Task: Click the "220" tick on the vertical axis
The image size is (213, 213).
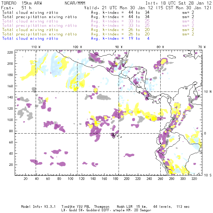Action: coord(10,52)
